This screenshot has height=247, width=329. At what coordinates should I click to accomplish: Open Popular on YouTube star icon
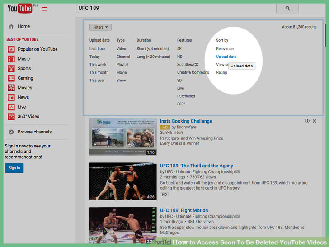tap(11, 49)
